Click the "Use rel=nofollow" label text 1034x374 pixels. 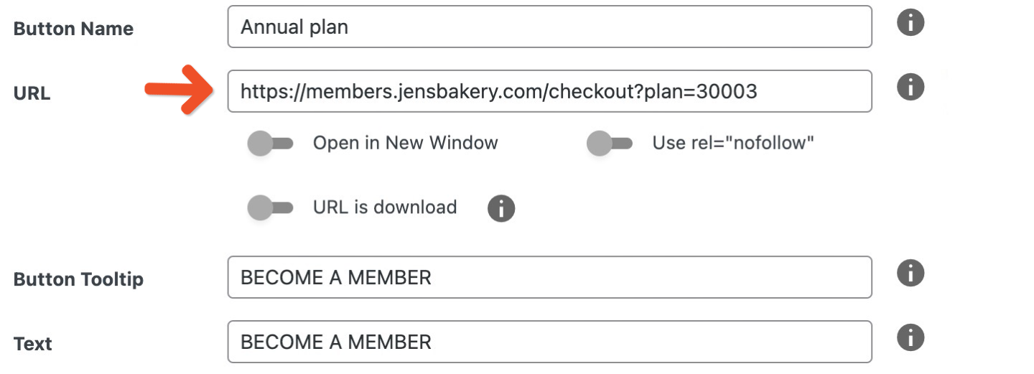tap(734, 143)
